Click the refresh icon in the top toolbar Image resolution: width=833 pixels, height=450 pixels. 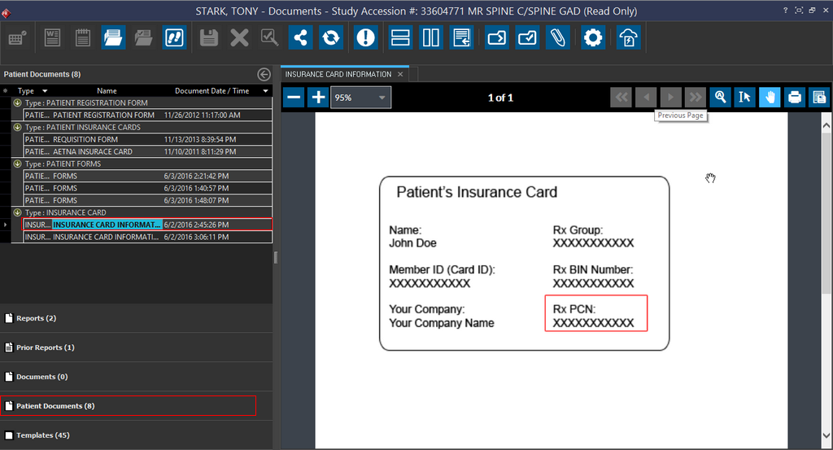(x=331, y=37)
